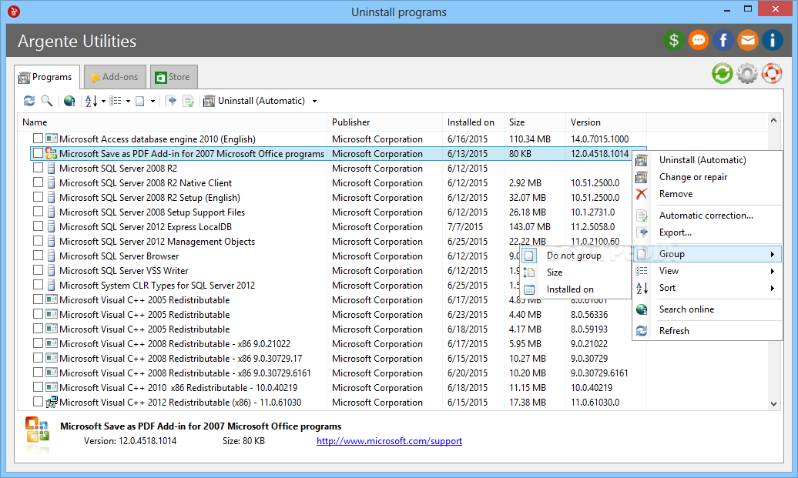Open the Uninstall (Automatic) dropdown arrow

[x=314, y=101]
